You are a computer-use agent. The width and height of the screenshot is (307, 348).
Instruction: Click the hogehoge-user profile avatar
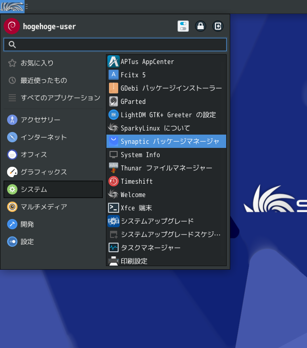[12, 26]
